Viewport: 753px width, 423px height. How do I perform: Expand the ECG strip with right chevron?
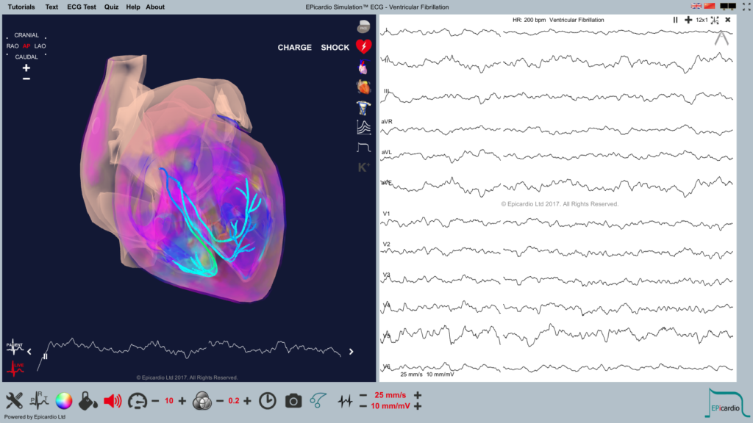[x=351, y=350]
